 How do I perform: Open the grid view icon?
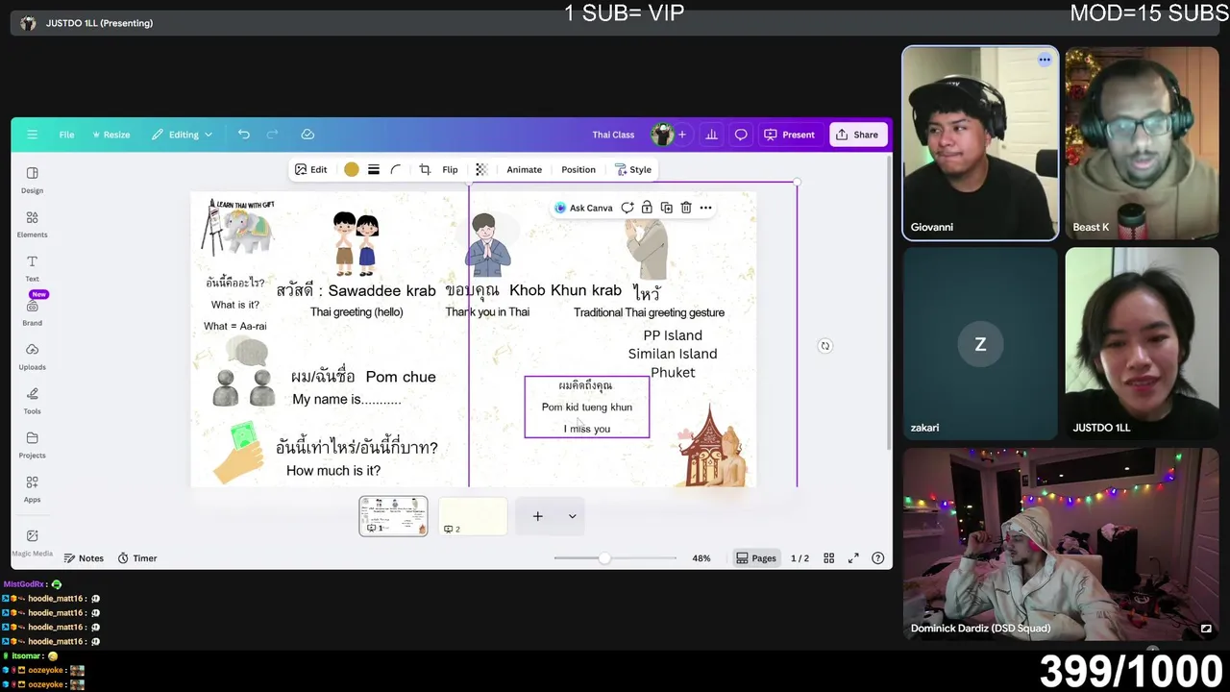pyautogui.click(x=828, y=558)
